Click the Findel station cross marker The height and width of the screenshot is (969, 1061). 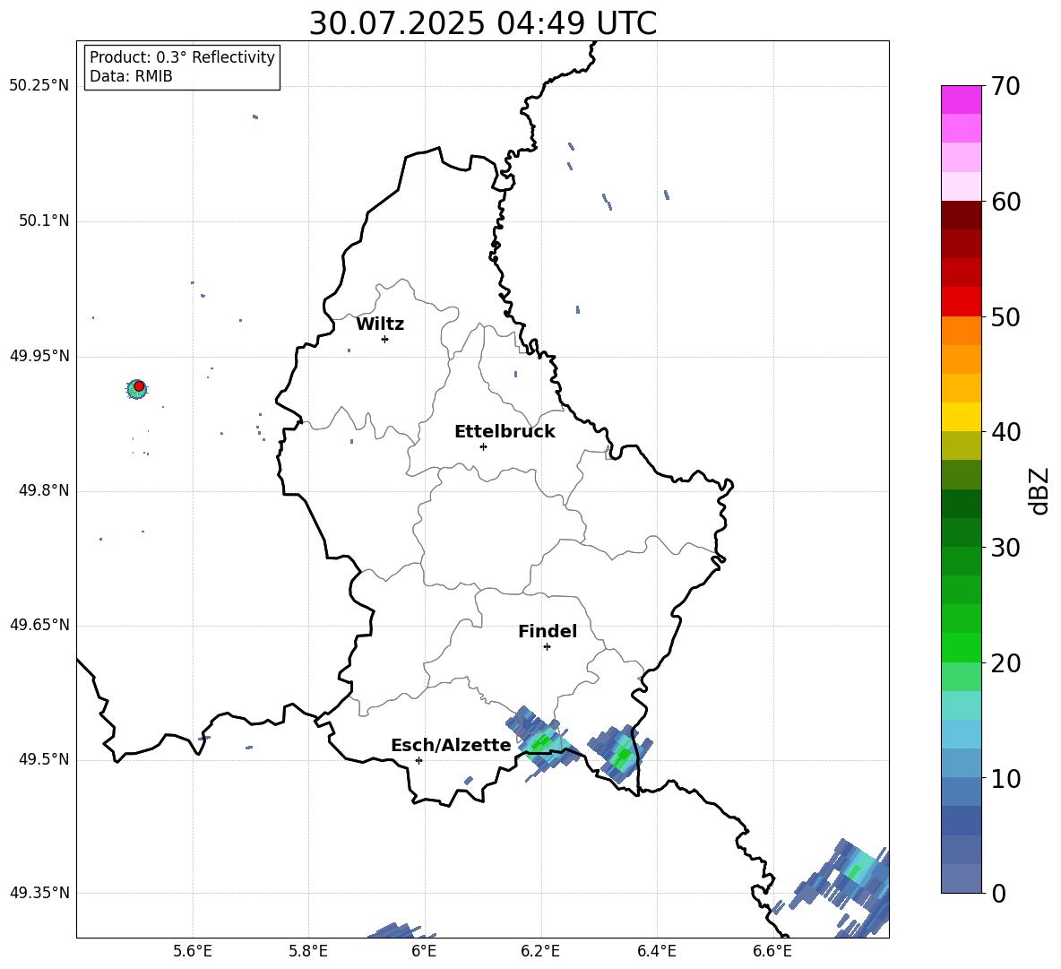[x=547, y=647]
